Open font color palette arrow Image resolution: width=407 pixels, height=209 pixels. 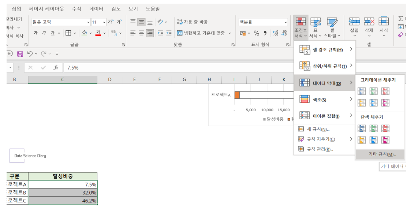click(x=104, y=33)
